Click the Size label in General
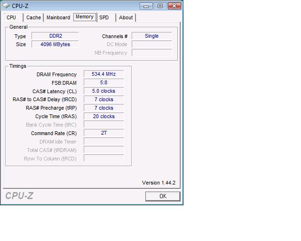The image size is (301, 241). point(21,44)
